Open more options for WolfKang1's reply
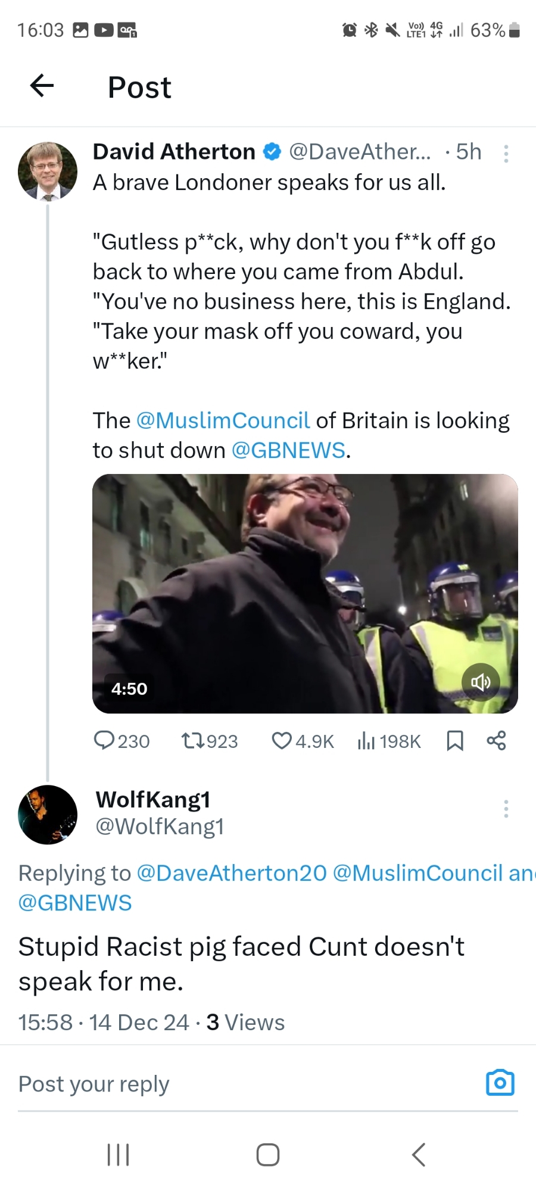 tap(506, 809)
